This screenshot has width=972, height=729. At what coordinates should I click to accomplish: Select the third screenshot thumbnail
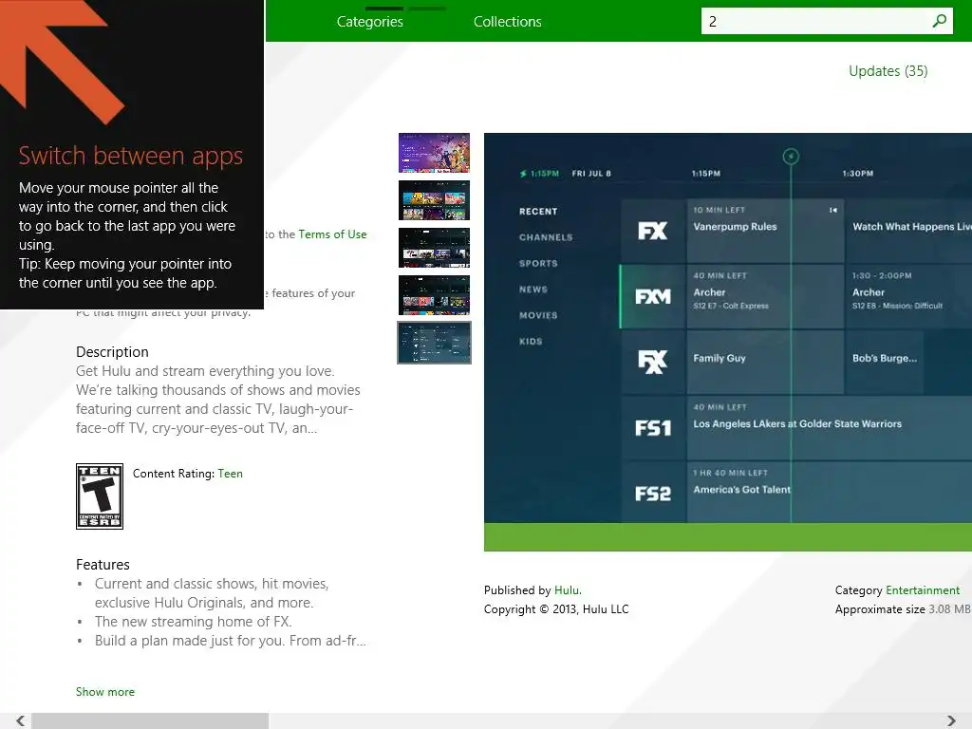434,248
